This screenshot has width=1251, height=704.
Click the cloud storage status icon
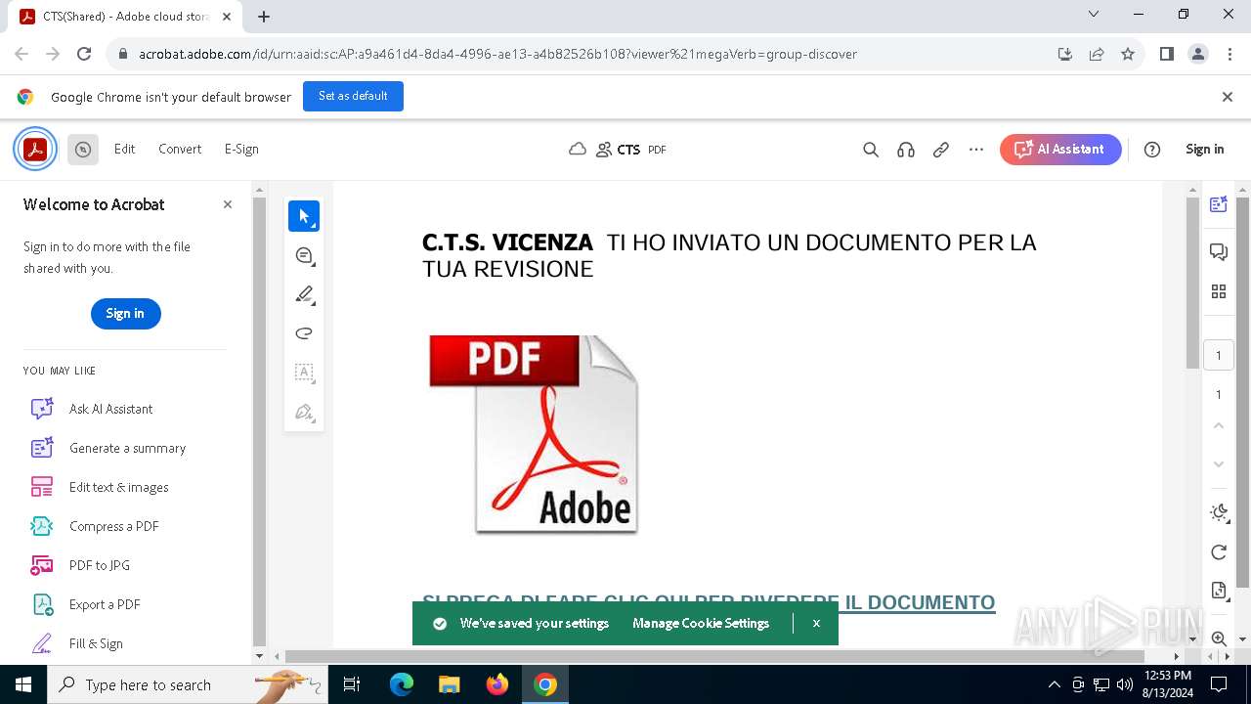pyautogui.click(x=578, y=150)
